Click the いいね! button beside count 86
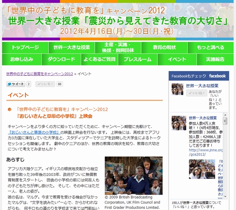This screenshot has width=236, height=210. [x=45, y=84]
